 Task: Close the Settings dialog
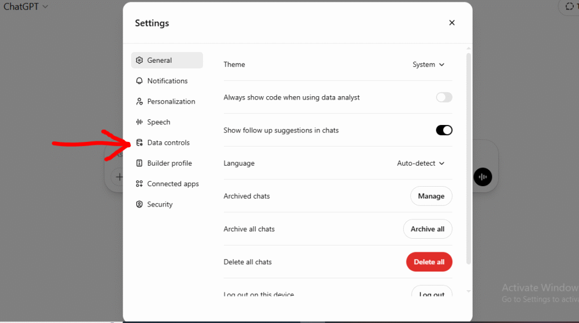(452, 23)
